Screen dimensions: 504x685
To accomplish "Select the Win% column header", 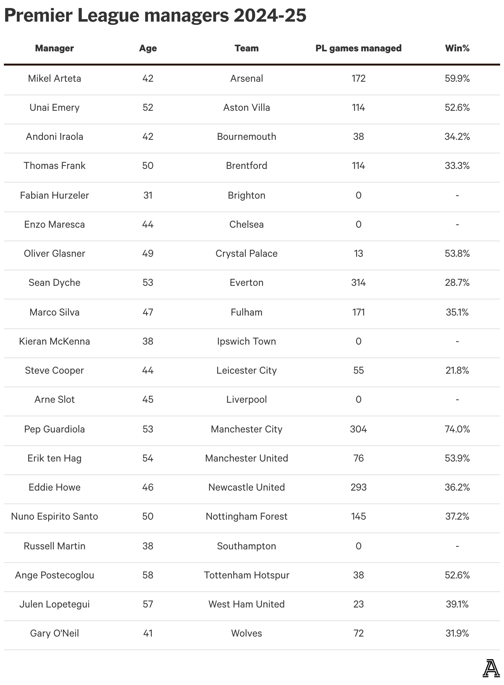I will tap(457, 48).
